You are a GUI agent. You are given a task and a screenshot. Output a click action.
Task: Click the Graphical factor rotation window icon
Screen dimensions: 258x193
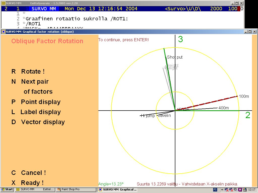click(3, 32)
